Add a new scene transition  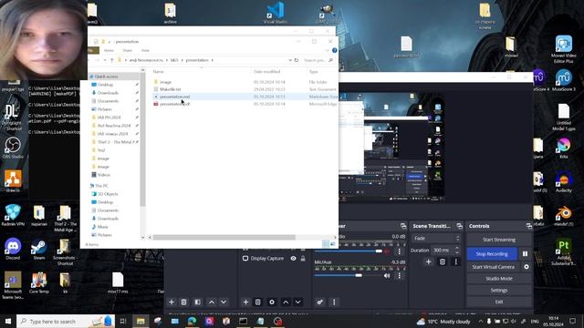tap(428, 261)
